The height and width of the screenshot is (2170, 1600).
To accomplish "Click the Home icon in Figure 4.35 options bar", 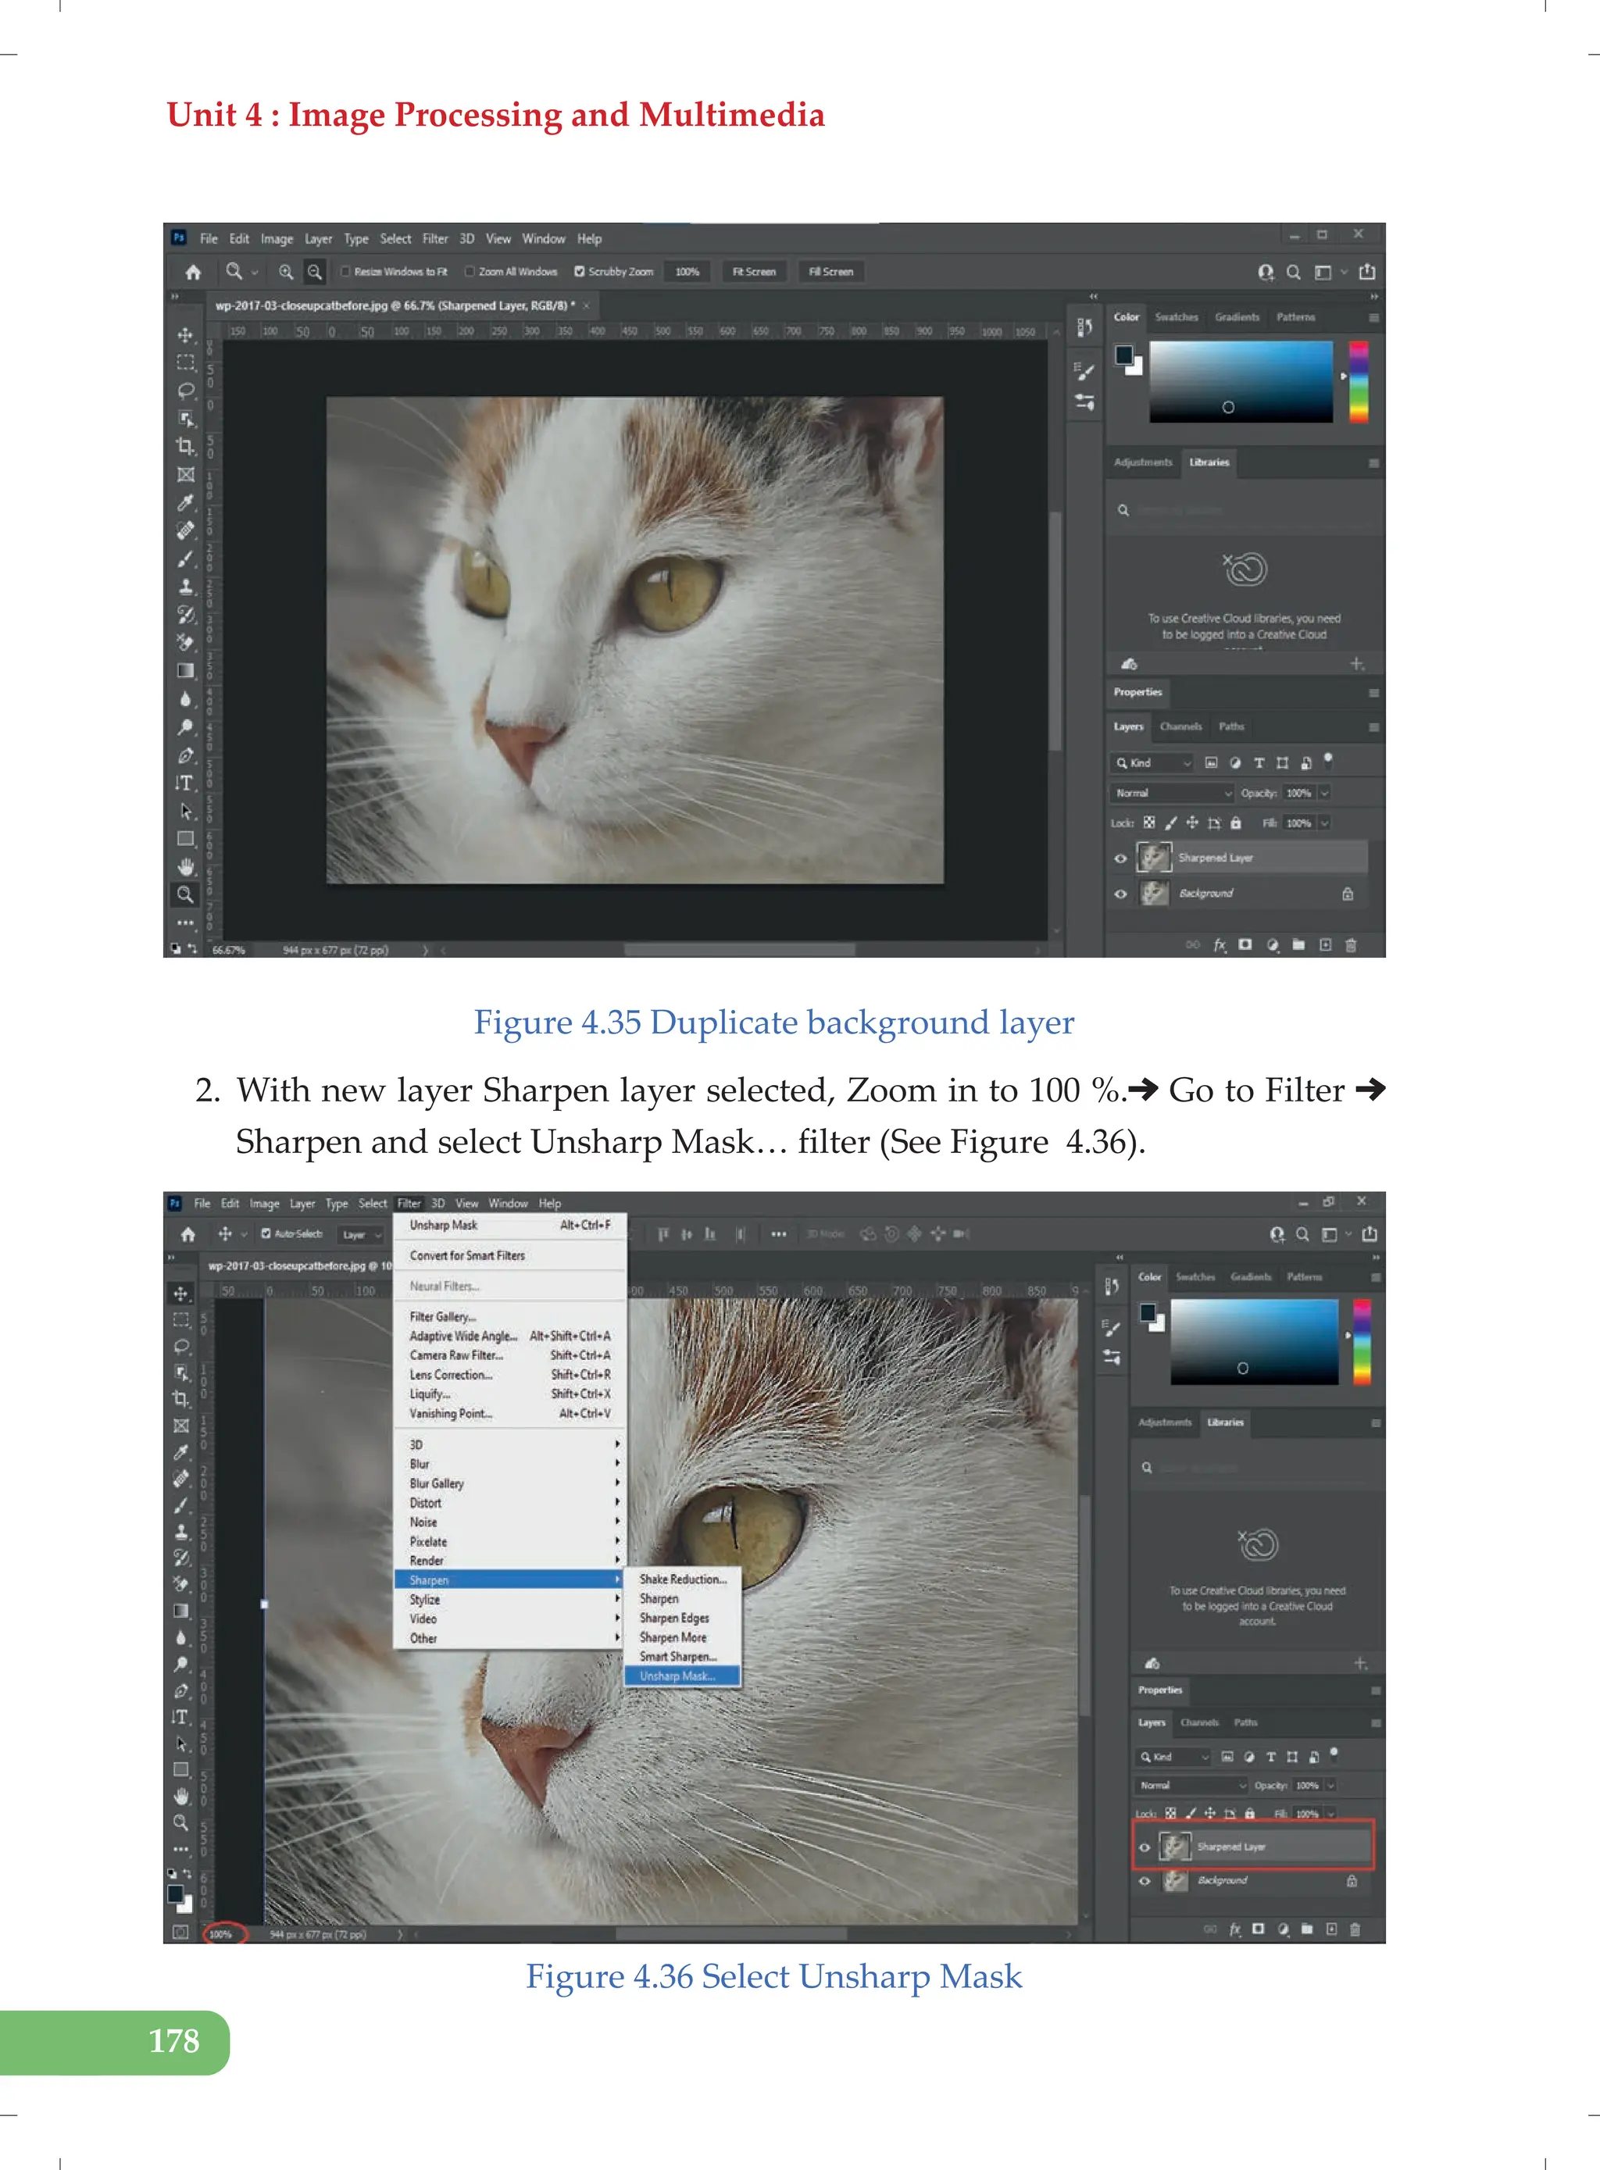I will coord(193,272).
